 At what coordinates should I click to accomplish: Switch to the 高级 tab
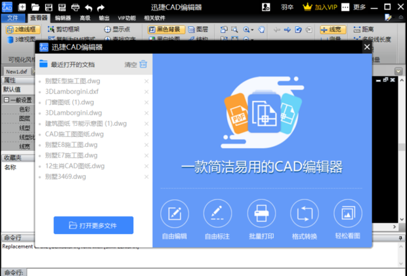pyautogui.click(x=85, y=18)
